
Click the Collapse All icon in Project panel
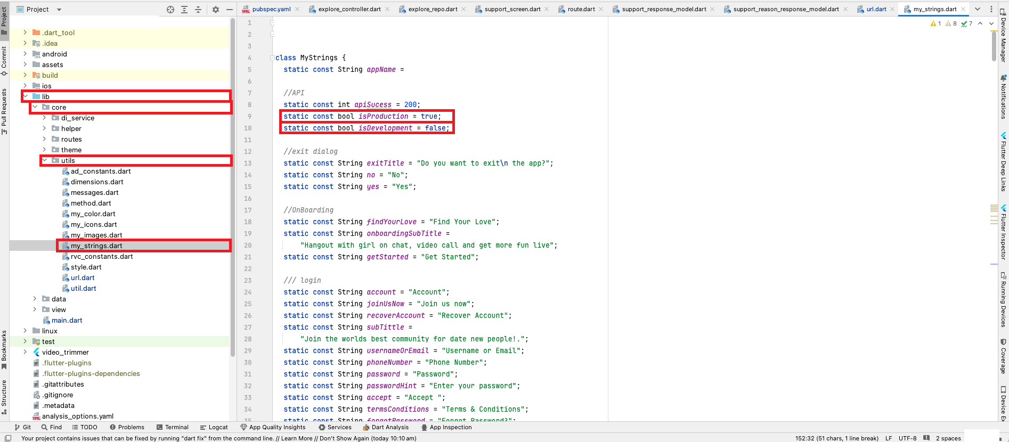(x=198, y=10)
